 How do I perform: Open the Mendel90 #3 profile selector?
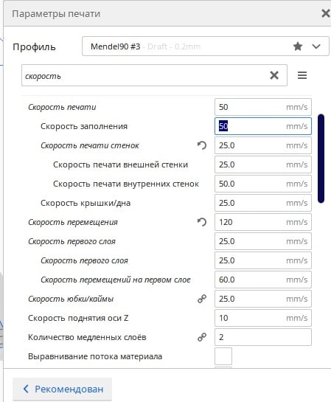tap(206, 46)
